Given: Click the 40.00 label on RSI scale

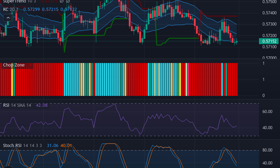Looking at the screenshot, I should 267,128.
